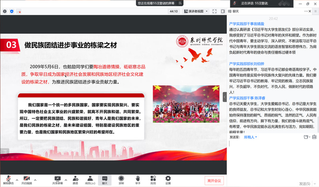Open the 所有人 recipient dropdown
This screenshot has height=187, width=319.
point(250,137)
